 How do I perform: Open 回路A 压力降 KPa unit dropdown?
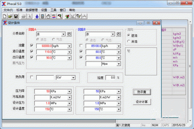pyautogui.click(x=69, y=92)
